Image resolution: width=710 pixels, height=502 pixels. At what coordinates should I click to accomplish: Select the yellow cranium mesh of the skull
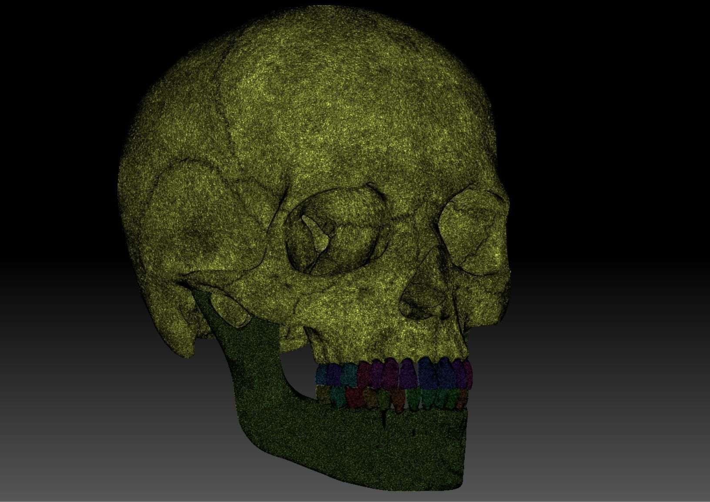pos(313,183)
